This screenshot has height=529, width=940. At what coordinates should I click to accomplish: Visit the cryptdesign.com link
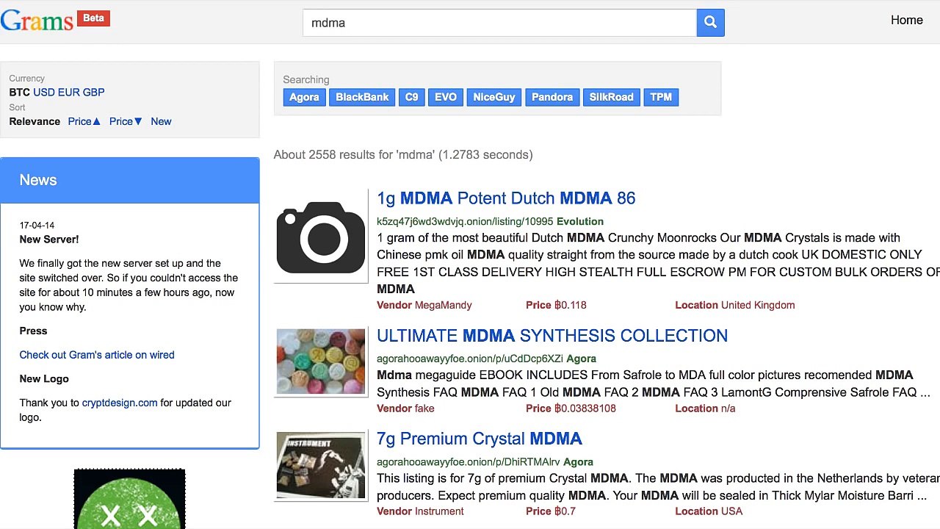point(120,403)
